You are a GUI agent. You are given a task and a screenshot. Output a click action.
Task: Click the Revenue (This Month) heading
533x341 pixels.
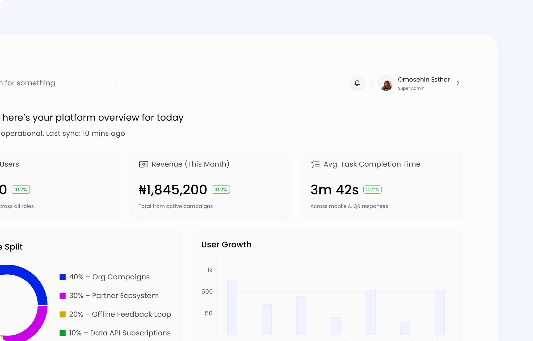(190, 164)
